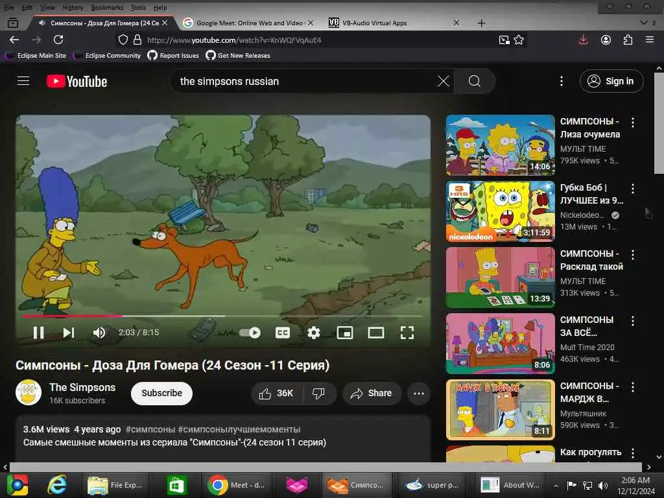
Task: Click hashtag #симпсонылучшиемоменты link
Action: pos(239,429)
